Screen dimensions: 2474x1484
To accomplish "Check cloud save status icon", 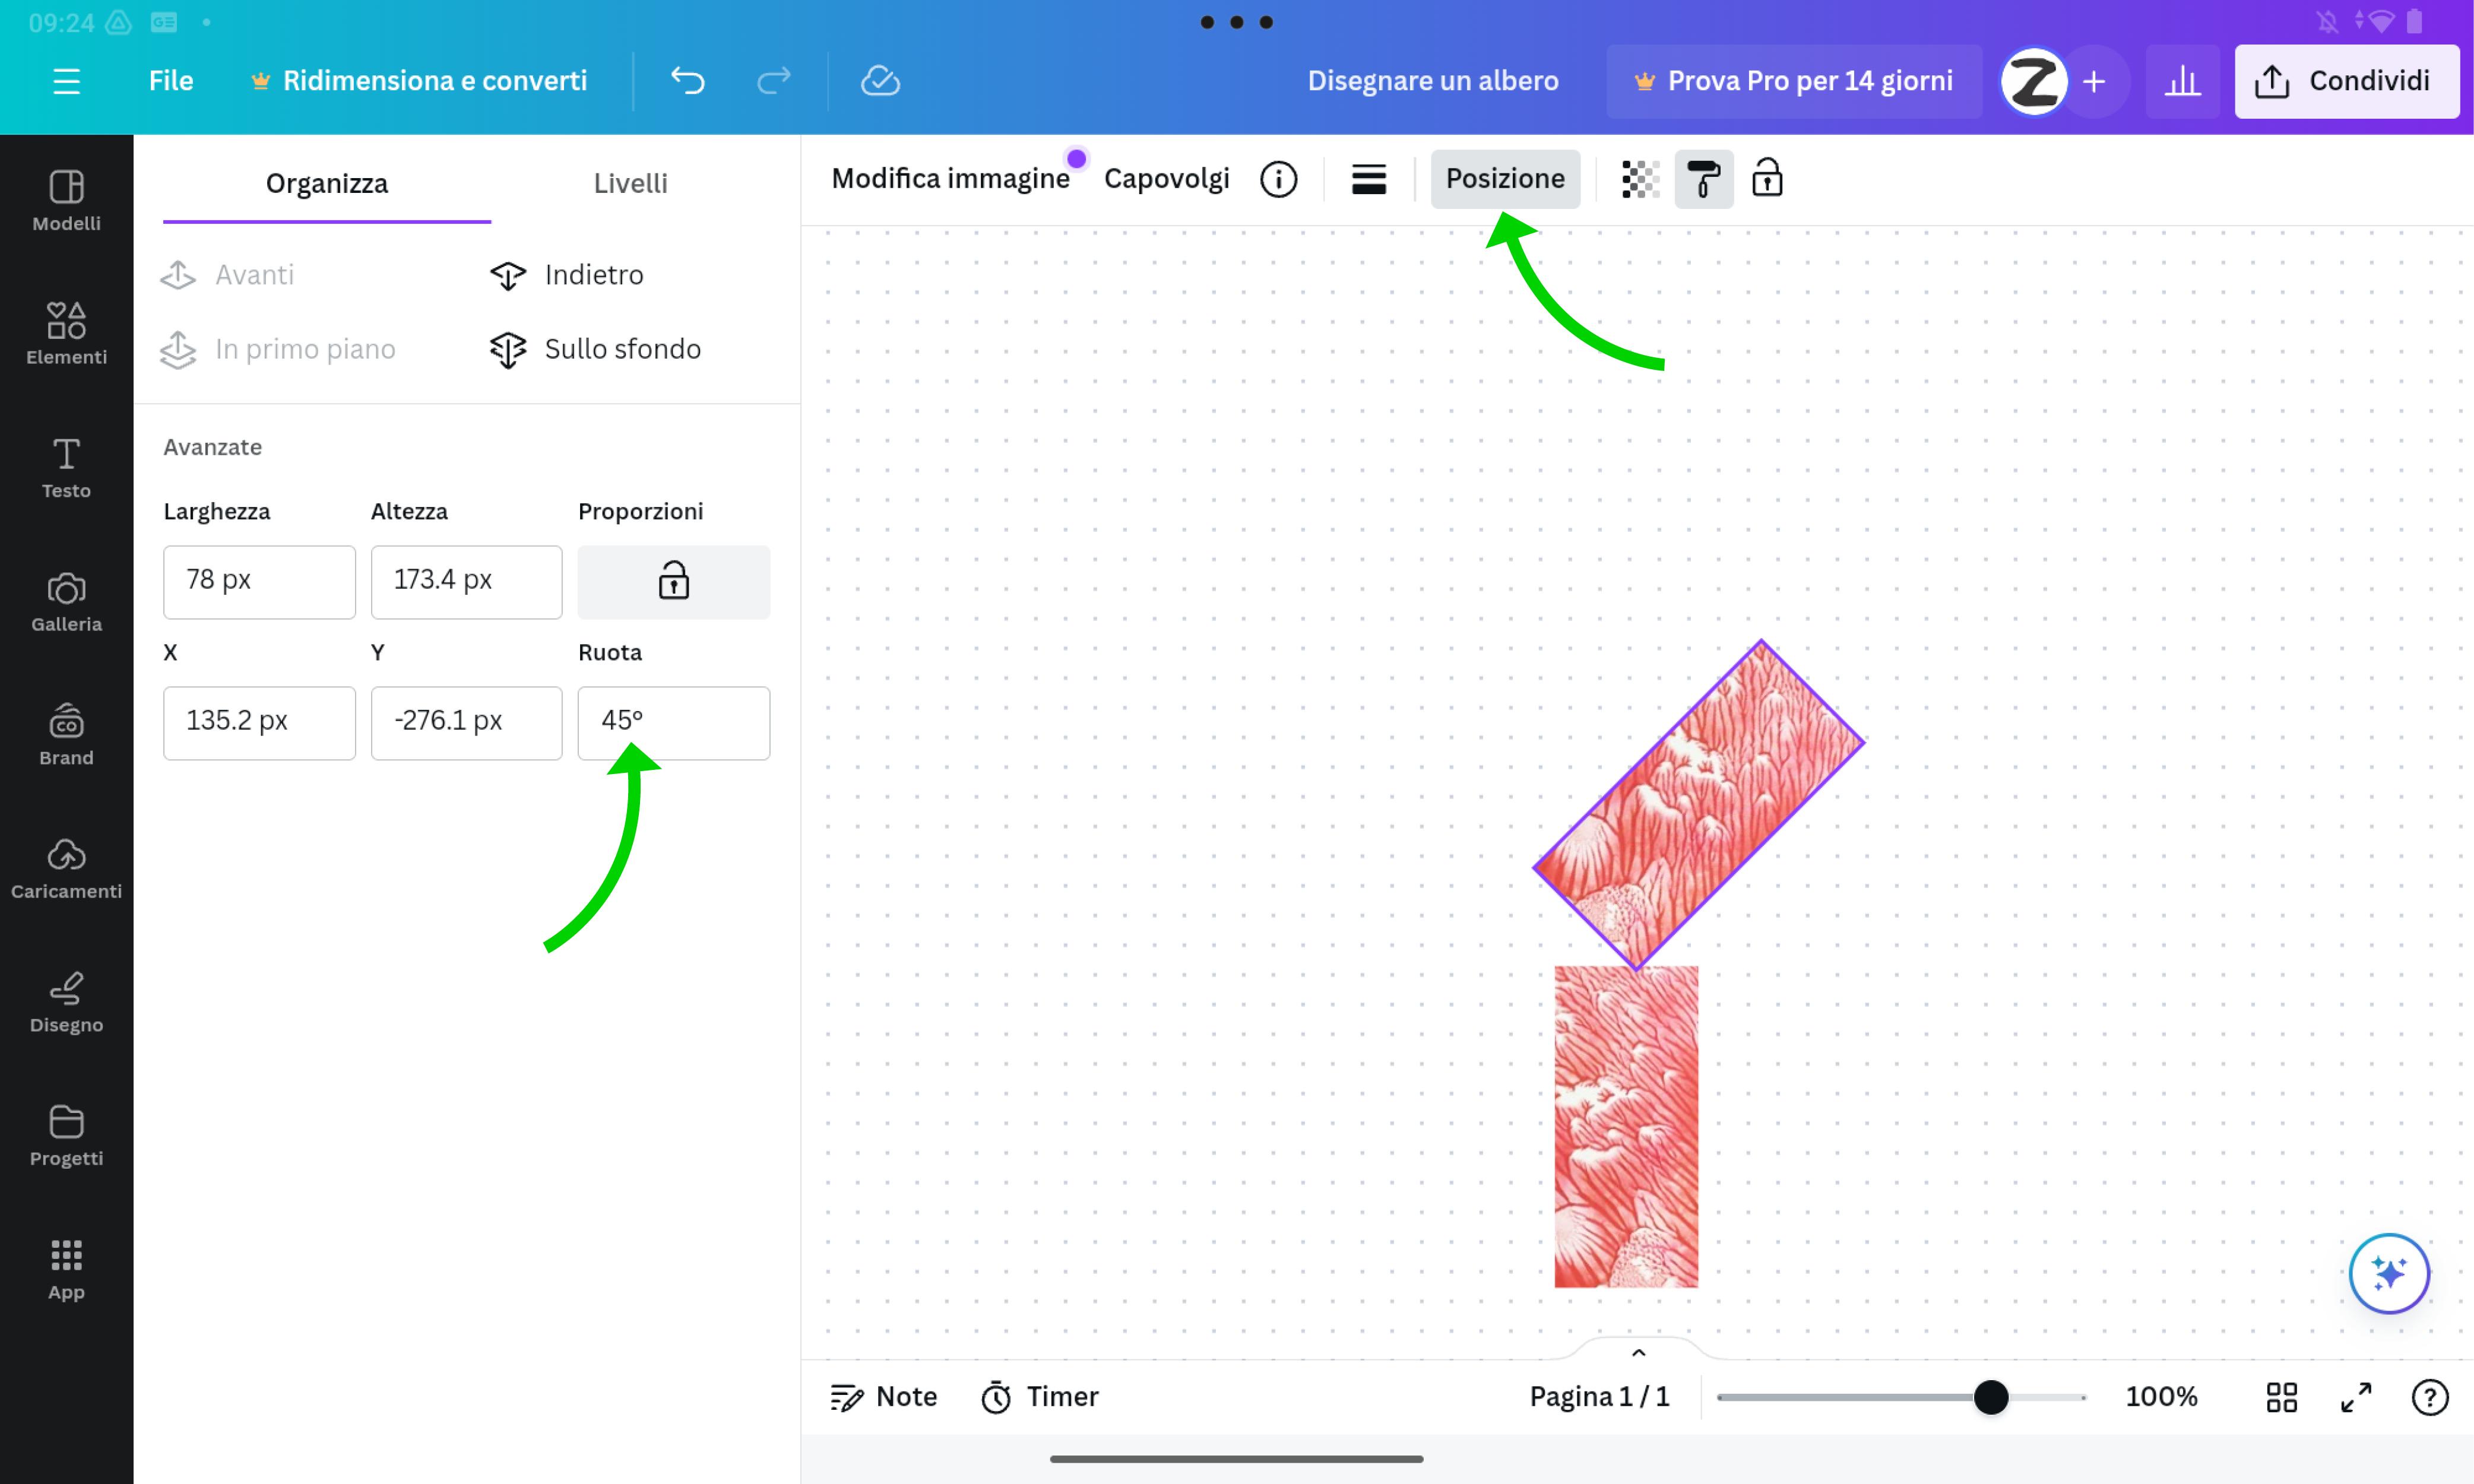I will tap(880, 81).
